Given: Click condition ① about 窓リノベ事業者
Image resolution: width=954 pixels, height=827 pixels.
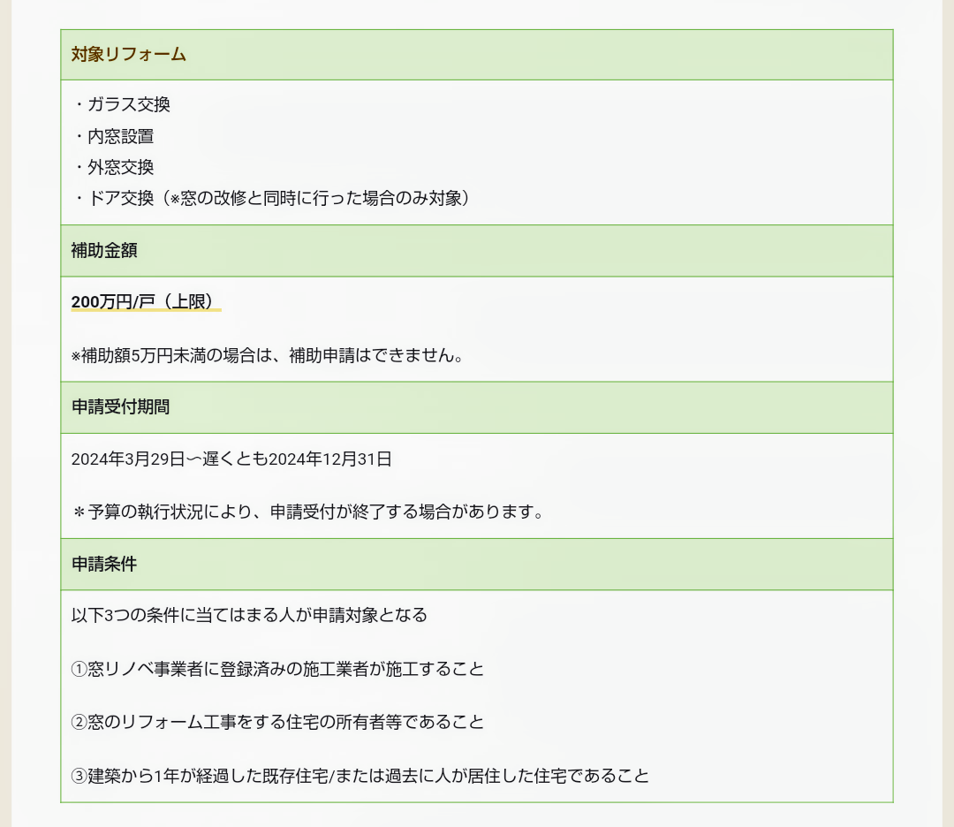Looking at the screenshot, I should tap(277, 670).
